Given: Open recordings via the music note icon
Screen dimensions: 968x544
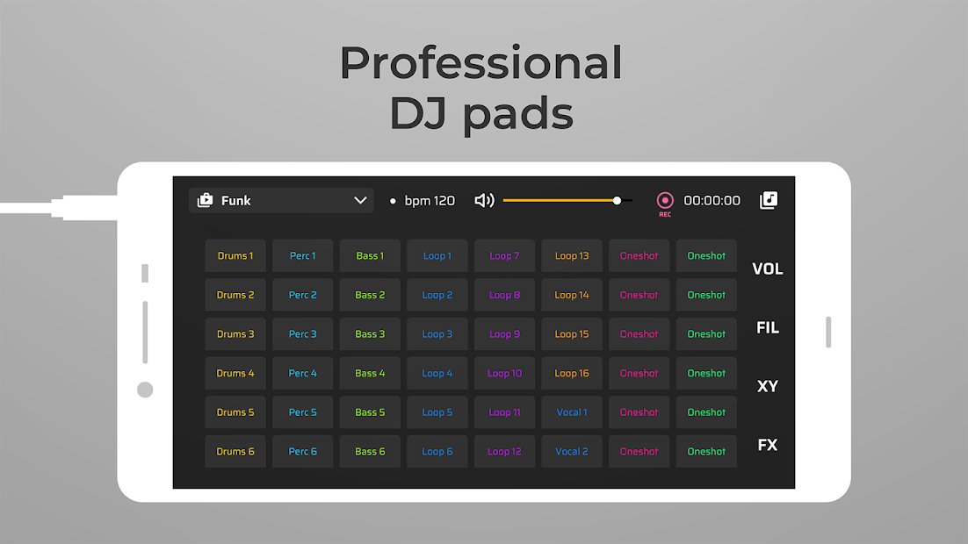Looking at the screenshot, I should pyautogui.click(x=769, y=200).
